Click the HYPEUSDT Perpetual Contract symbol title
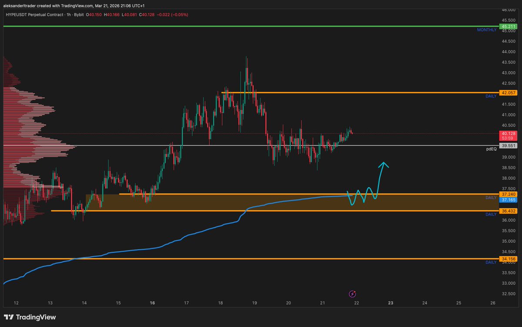Screen dimensions: 522x327 [x=34, y=14]
